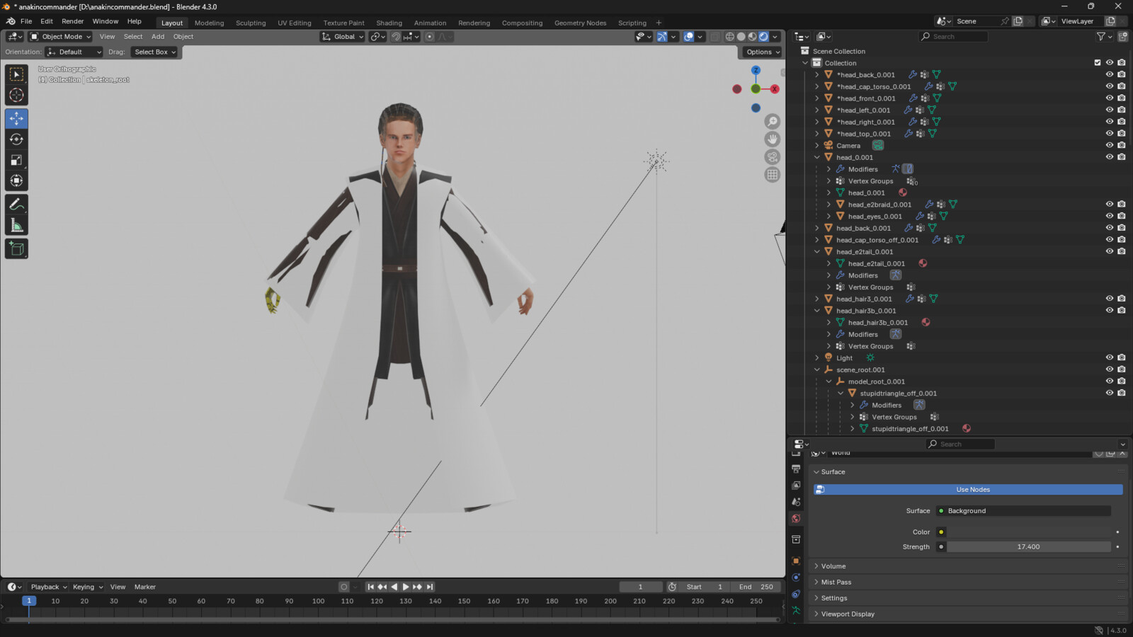Expand the Mist Pass panel
The image size is (1133, 637).
(836, 583)
